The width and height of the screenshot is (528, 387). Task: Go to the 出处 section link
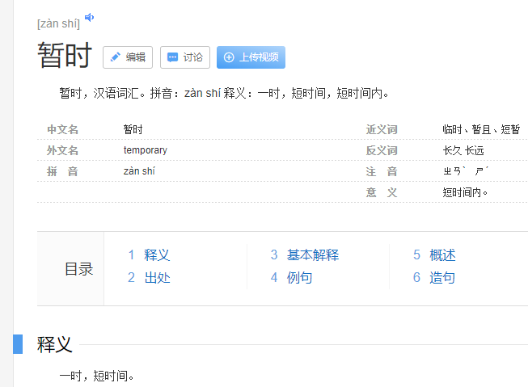pyautogui.click(x=157, y=278)
